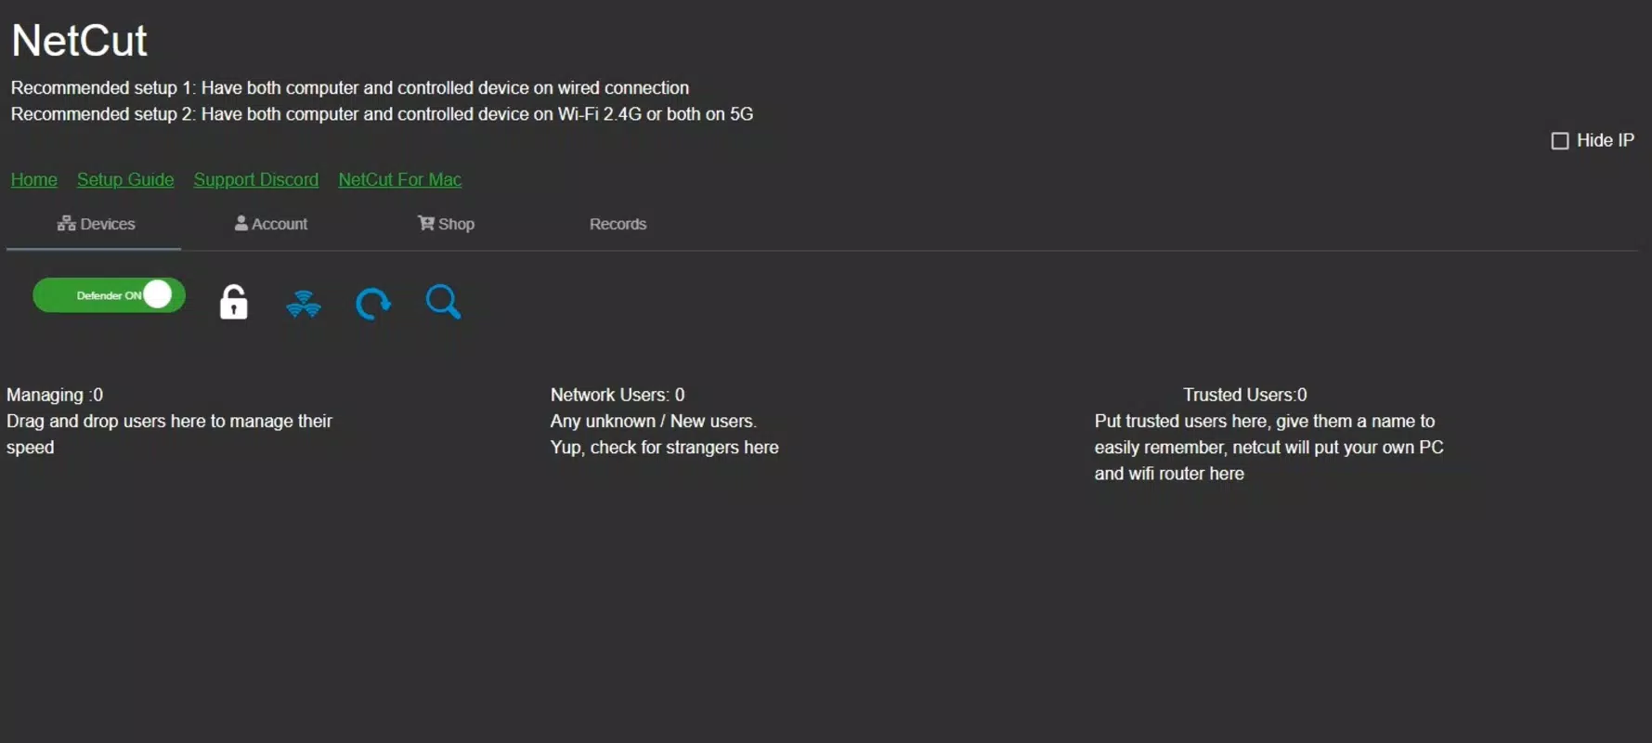Click the Trusted Users:0 heading
1652x743 pixels.
[1245, 395]
